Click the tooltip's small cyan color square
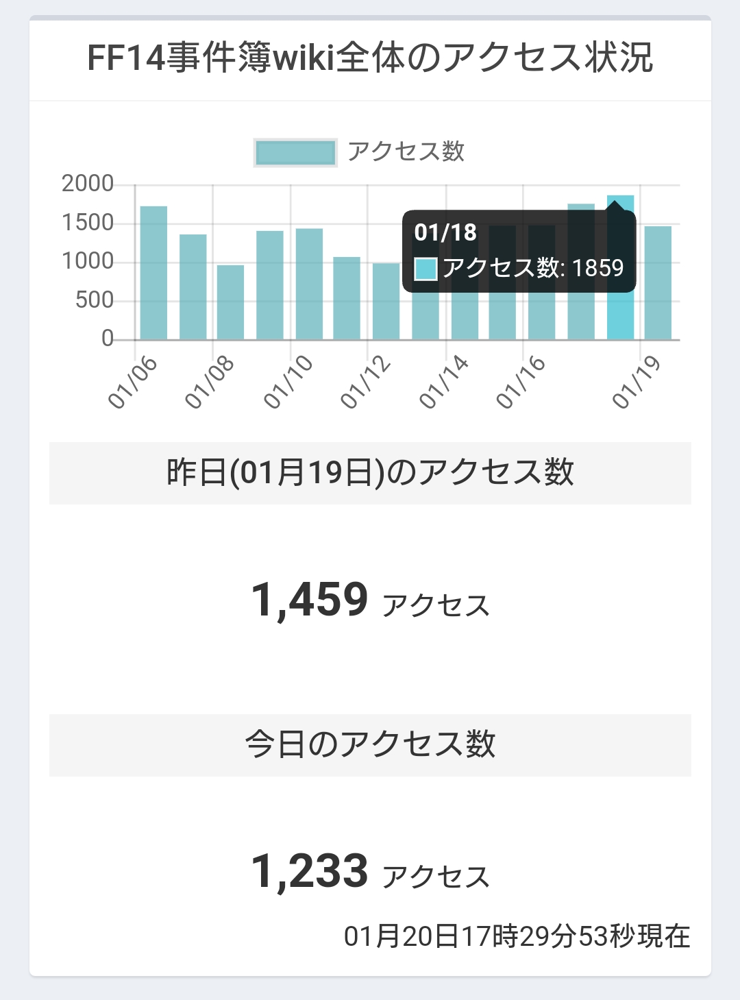Viewport: 740px width, 1000px height. point(425,269)
